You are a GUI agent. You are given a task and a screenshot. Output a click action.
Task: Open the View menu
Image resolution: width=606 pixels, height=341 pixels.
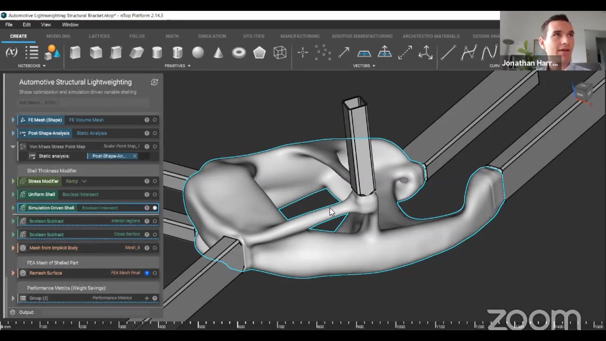(x=46, y=25)
